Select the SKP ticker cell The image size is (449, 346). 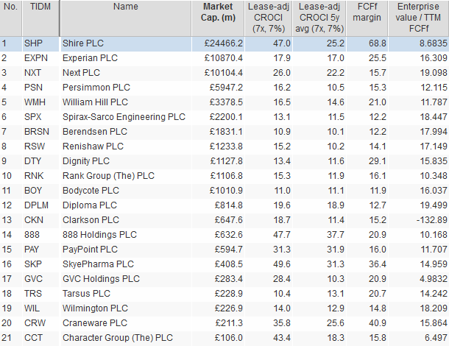40,264
